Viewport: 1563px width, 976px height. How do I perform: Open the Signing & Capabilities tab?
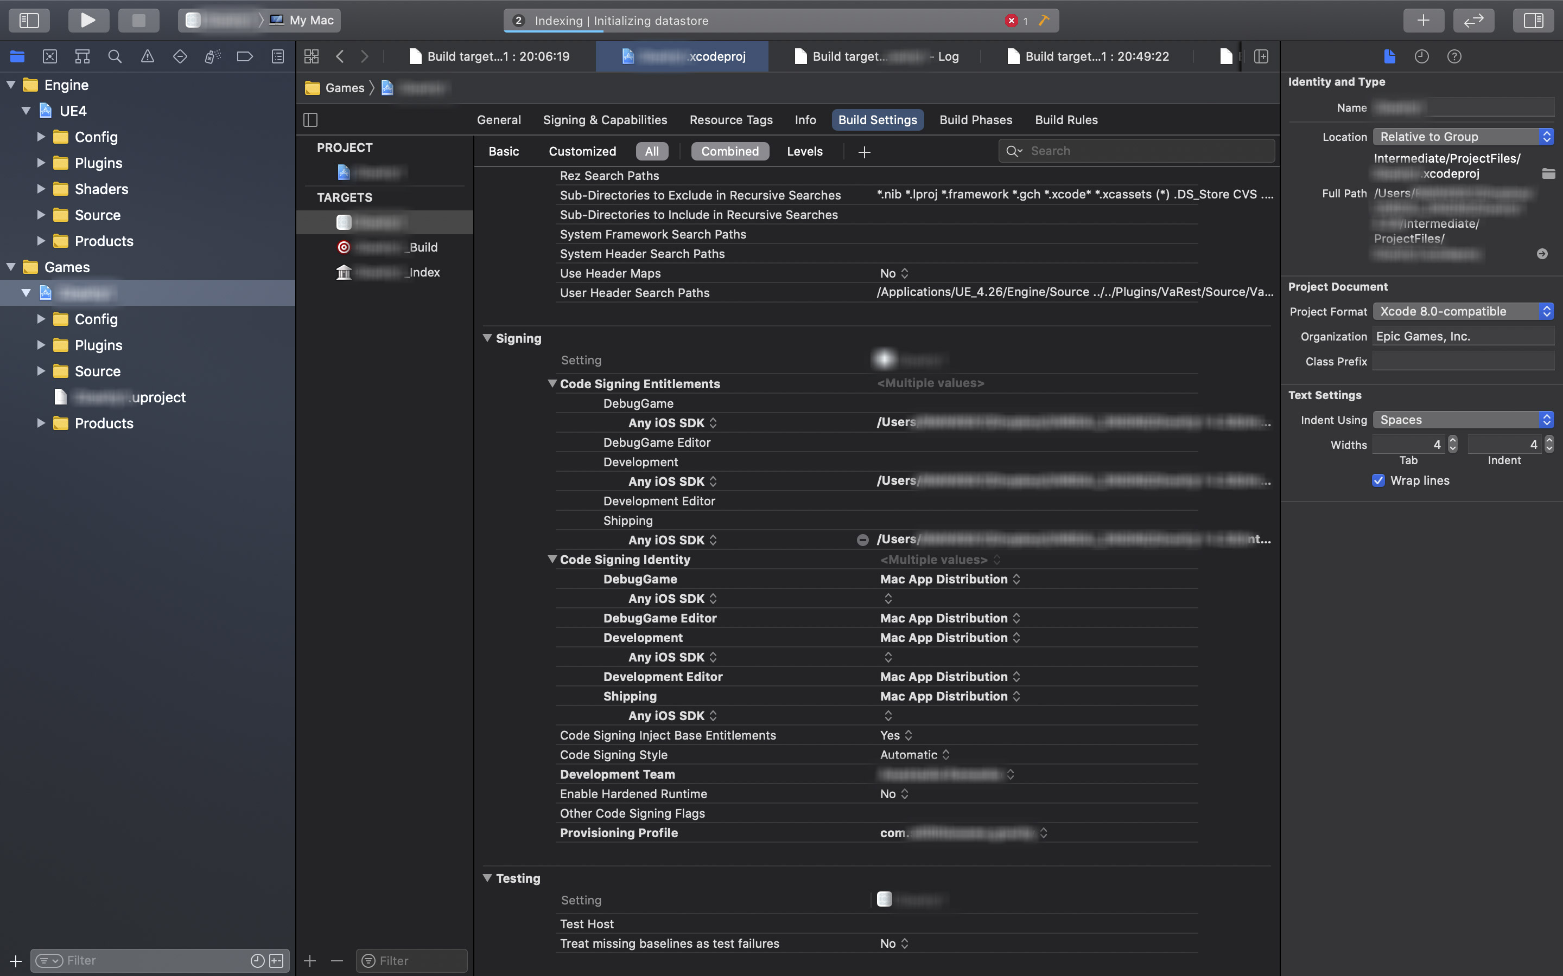tap(605, 120)
